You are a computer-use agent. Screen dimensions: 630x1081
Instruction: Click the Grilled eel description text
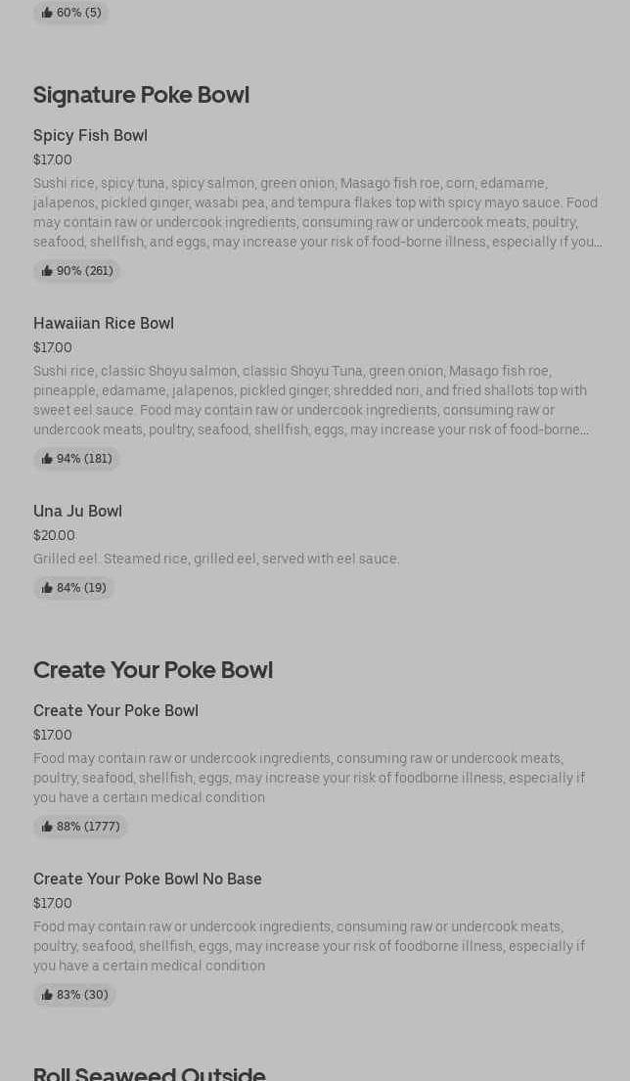216,559
